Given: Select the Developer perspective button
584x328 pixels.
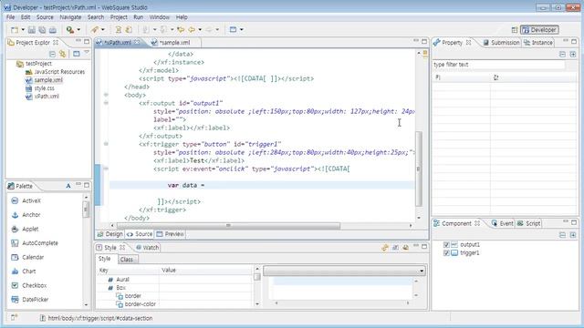Looking at the screenshot, I should pos(539,30).
